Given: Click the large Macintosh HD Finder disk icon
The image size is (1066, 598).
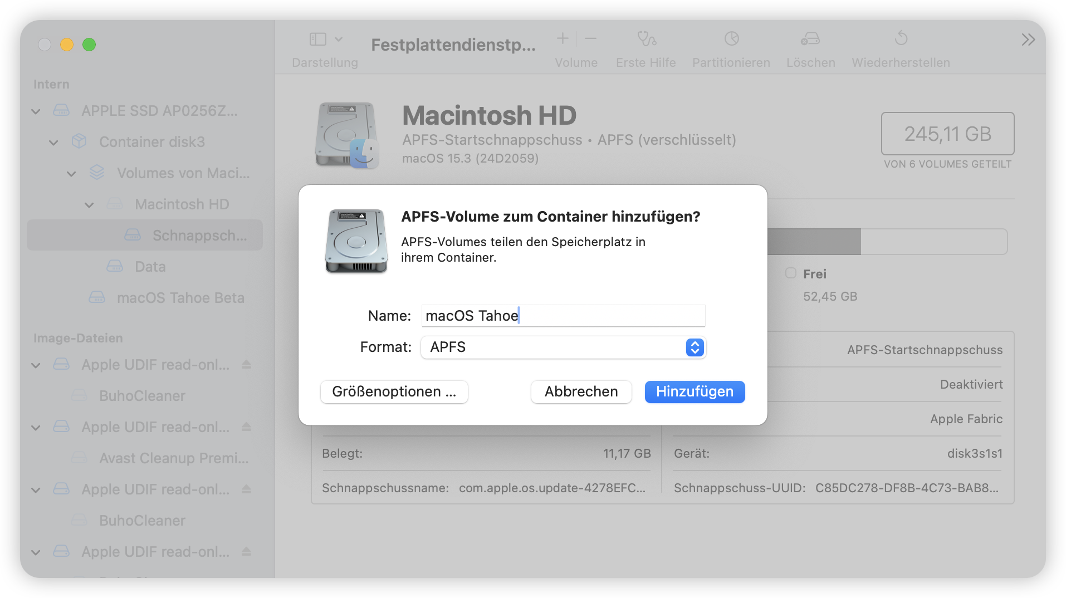Looking at the screenshot, I should point(347,135).
